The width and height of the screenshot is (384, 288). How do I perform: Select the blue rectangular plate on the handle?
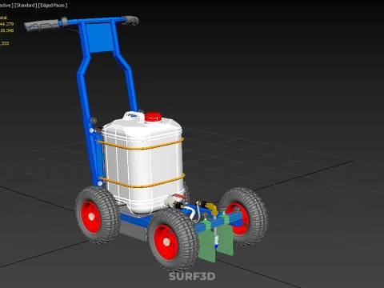tap(100, 38)
